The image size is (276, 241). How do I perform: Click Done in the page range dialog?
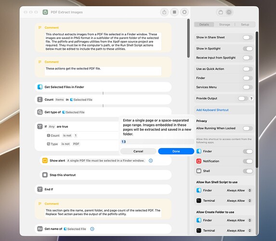click(176, 151)
